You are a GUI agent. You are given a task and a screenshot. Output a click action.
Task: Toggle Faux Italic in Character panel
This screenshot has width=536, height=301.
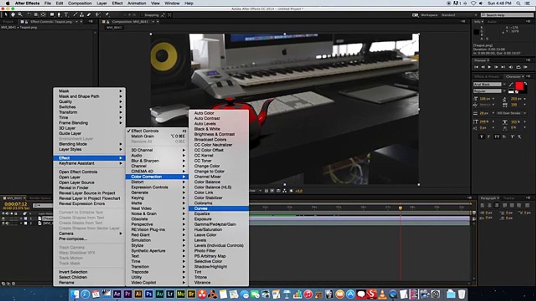click(489, 137)
